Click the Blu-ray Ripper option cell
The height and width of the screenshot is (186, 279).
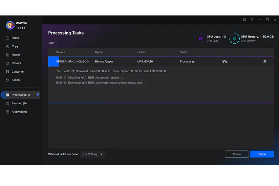pos(104,61)
